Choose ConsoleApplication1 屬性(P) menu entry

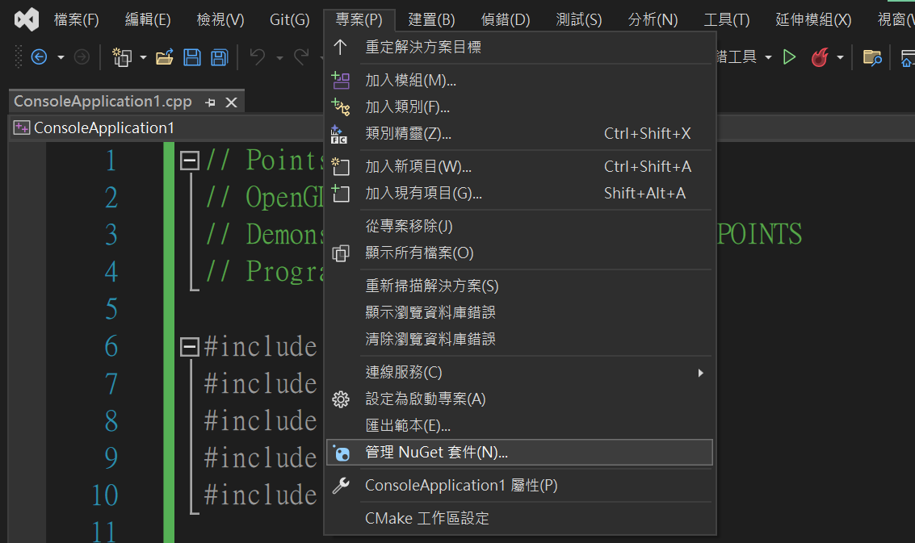(460, 486)
